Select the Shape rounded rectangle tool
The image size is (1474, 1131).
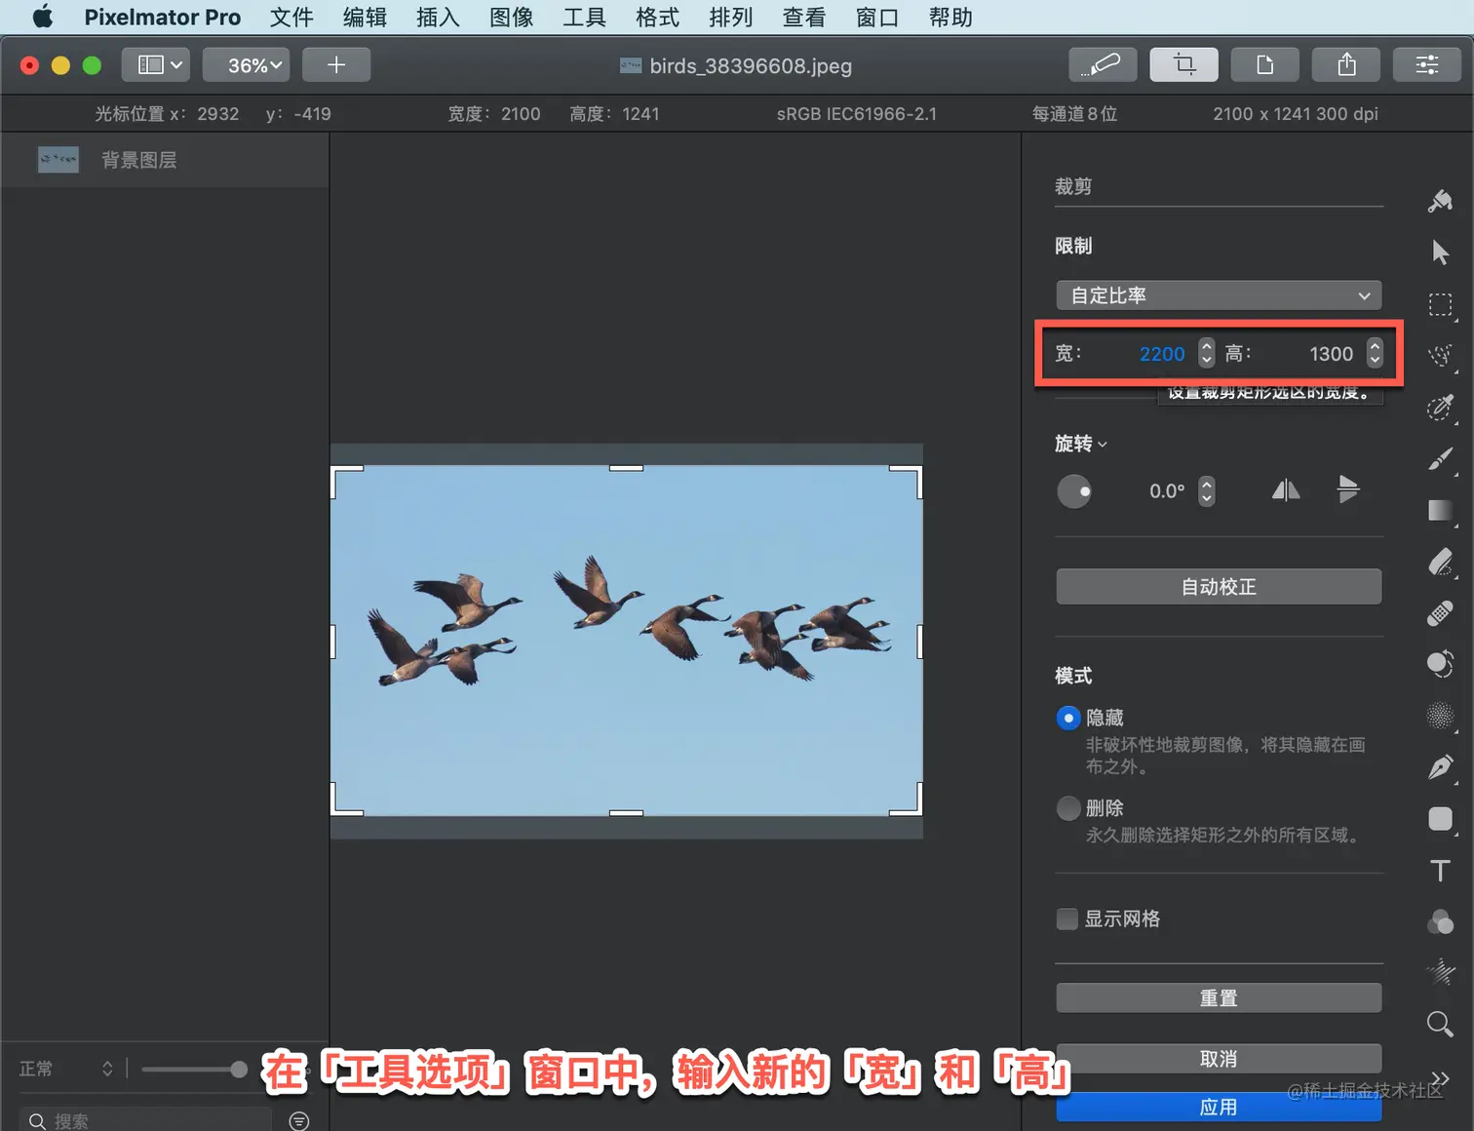(x=1440, y=819)
